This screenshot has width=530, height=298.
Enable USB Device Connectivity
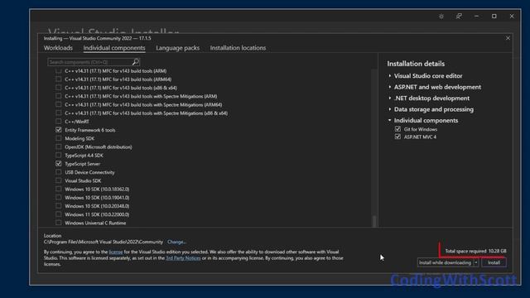click(x=59, y=172)
